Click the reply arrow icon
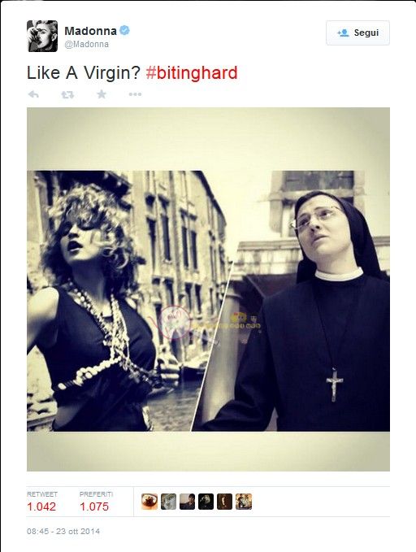Screen dimensions: 416x552 [33, 94]
